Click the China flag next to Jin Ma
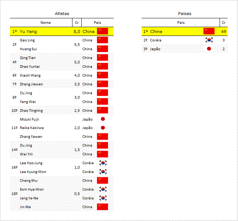The image size is (238, 221). pyautogui.click(x=103, y=207)
